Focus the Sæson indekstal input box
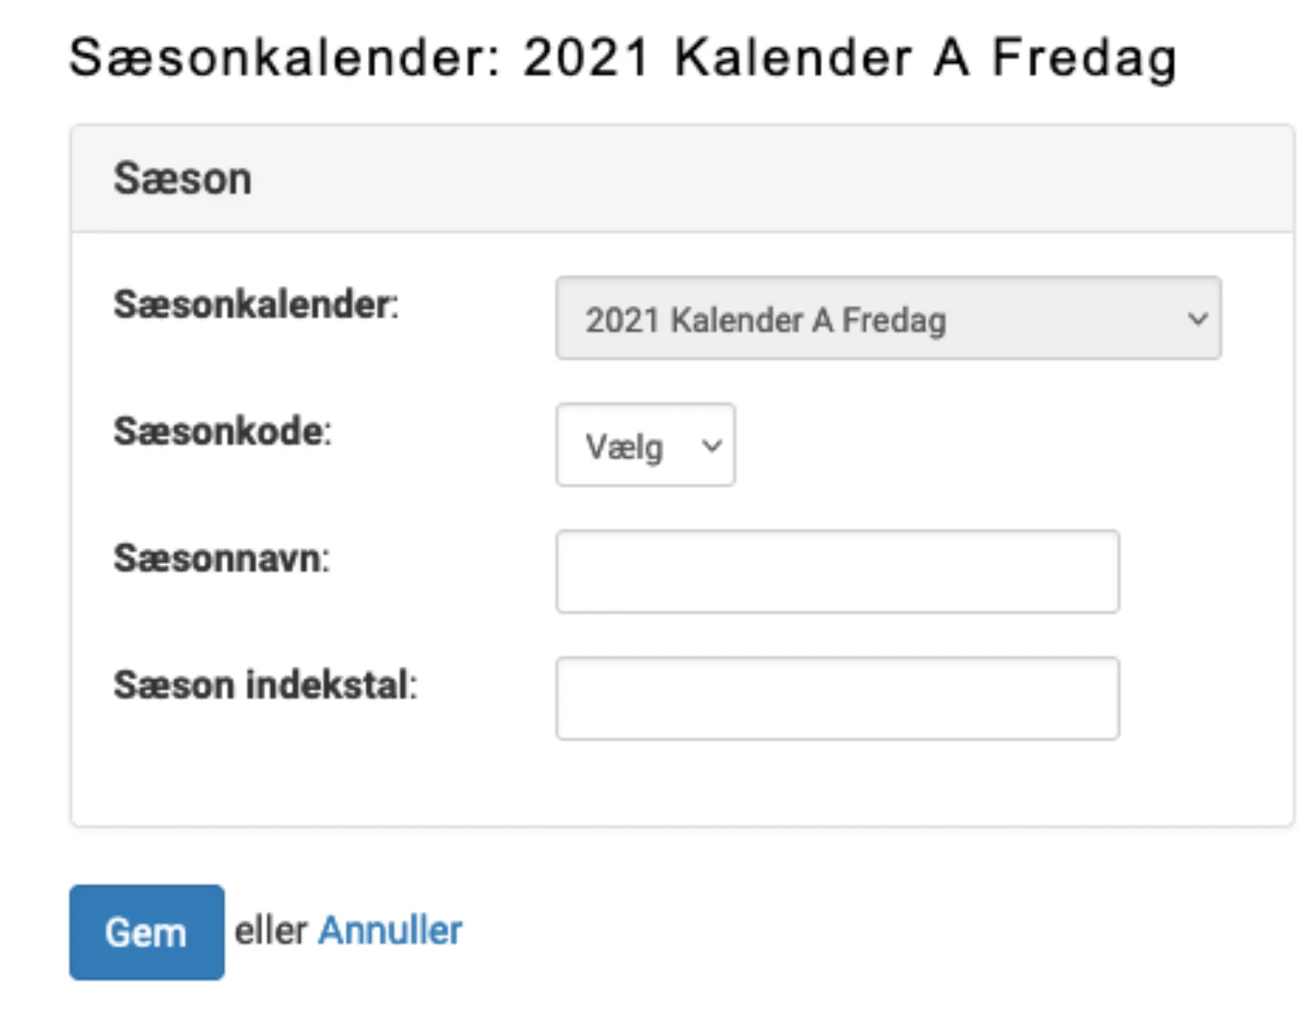Viewport: 1314px width, 1018px height. 837,698
